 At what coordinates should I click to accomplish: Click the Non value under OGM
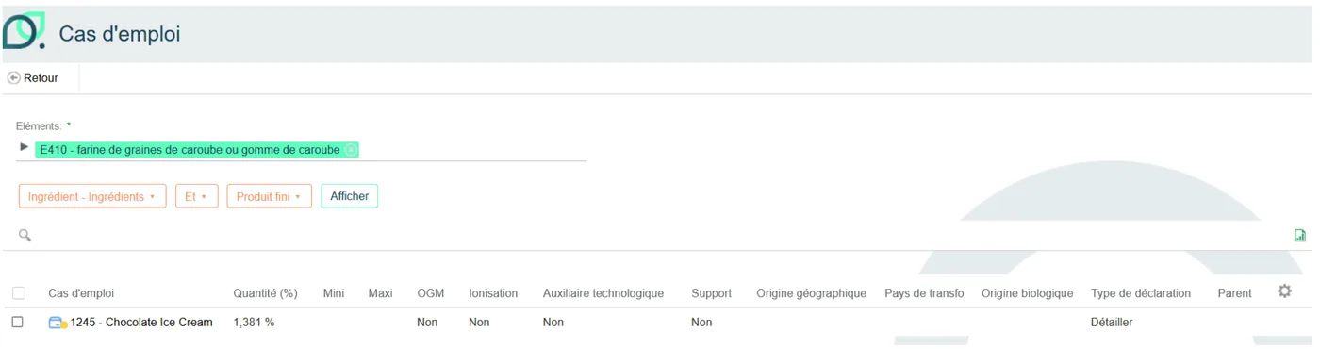click(427, 323)
